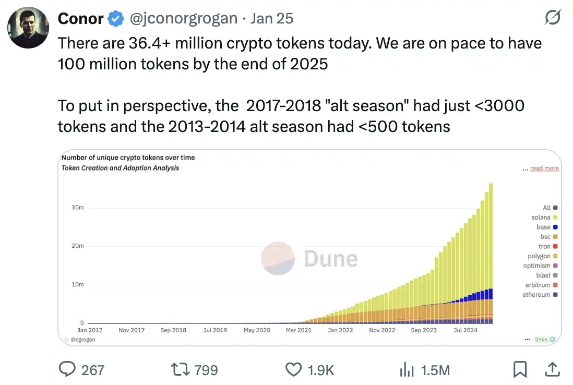Image resolution: width=573 pixels, height=385 pixels.
Task: Click the share upload icon
Action: pyautogui.click(x=552, y=369)
